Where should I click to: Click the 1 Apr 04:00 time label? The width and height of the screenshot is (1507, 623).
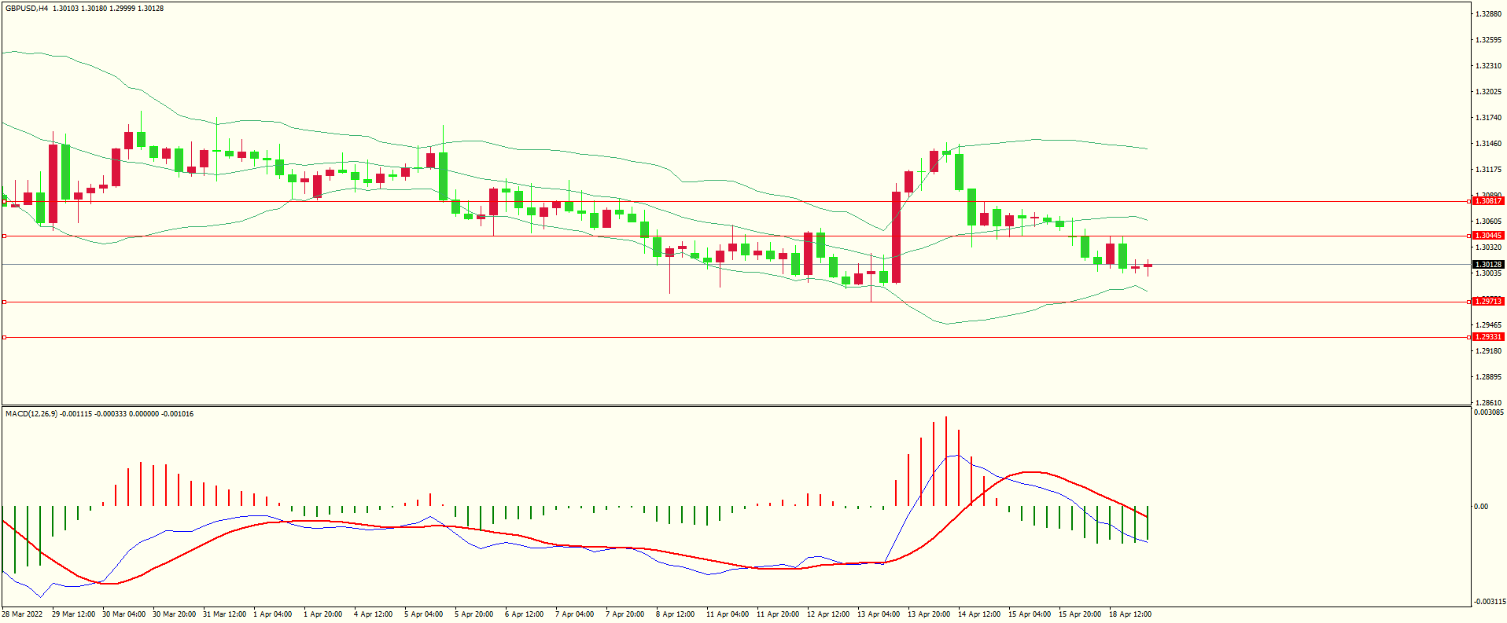272,614
